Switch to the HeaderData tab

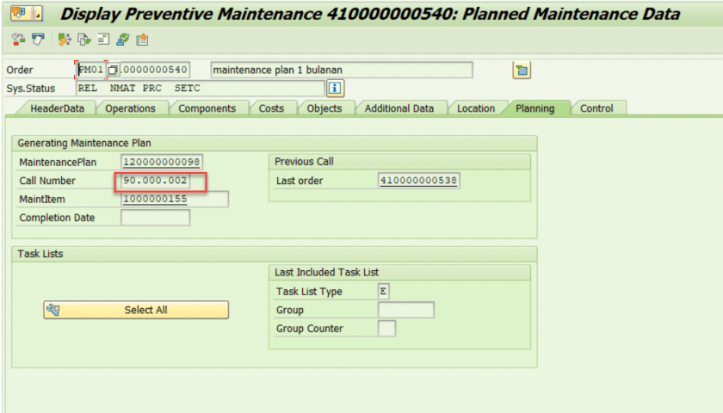[x=57, y=108]
